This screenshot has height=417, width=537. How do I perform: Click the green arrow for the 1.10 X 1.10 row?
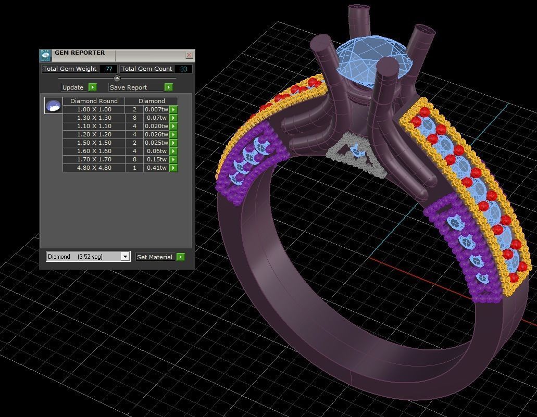173,126
